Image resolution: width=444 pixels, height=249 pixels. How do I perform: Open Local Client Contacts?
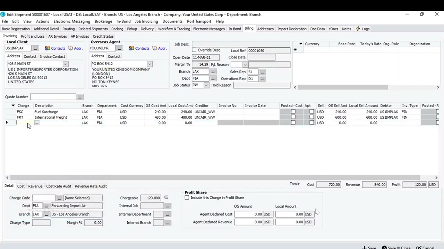pyautogui.click(x=55, y=48)
